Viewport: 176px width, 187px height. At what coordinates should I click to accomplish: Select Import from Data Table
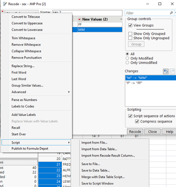[99, 149]
